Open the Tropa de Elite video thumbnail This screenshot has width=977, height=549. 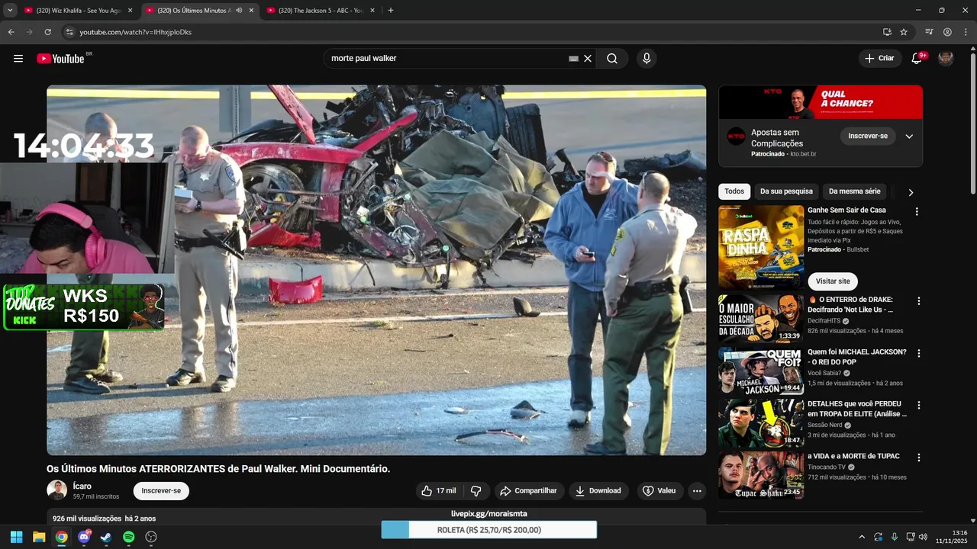pos(761,422)
